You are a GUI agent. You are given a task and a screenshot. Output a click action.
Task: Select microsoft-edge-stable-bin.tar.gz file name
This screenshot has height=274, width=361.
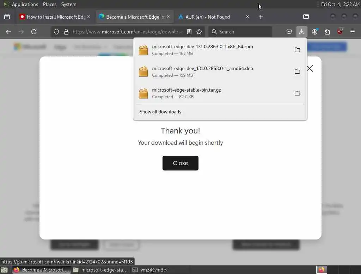pyautogui.click(x=186, y=90)
